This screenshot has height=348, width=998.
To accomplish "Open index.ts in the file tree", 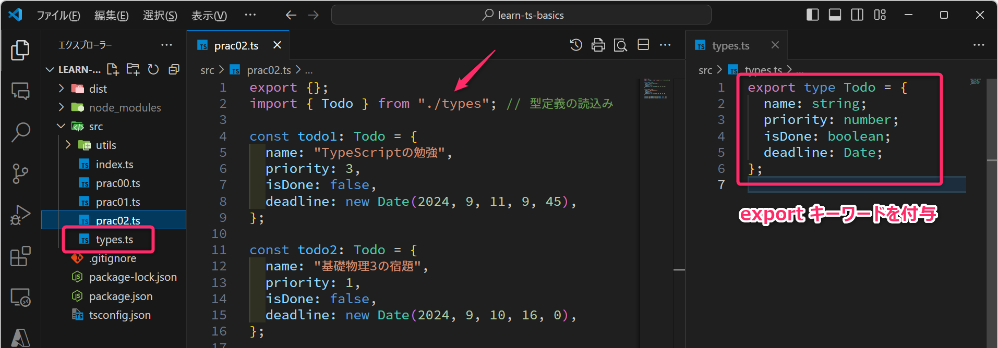I will [x=114, y=165].
